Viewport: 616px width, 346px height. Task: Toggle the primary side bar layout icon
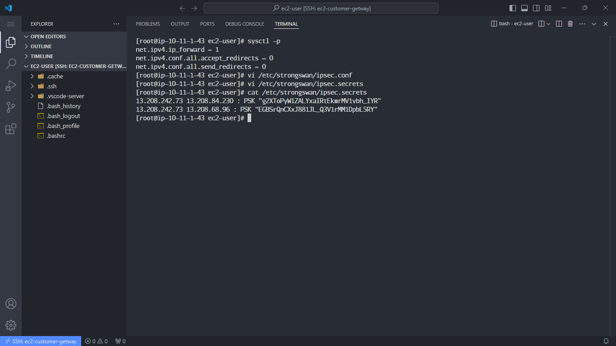tap(513, 8)
